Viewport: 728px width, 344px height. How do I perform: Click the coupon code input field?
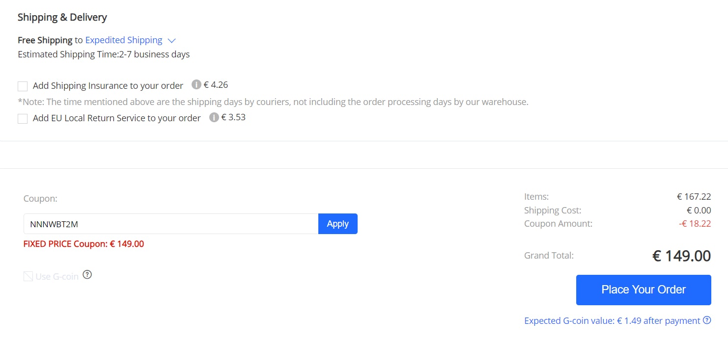click(x=171, y=224)
